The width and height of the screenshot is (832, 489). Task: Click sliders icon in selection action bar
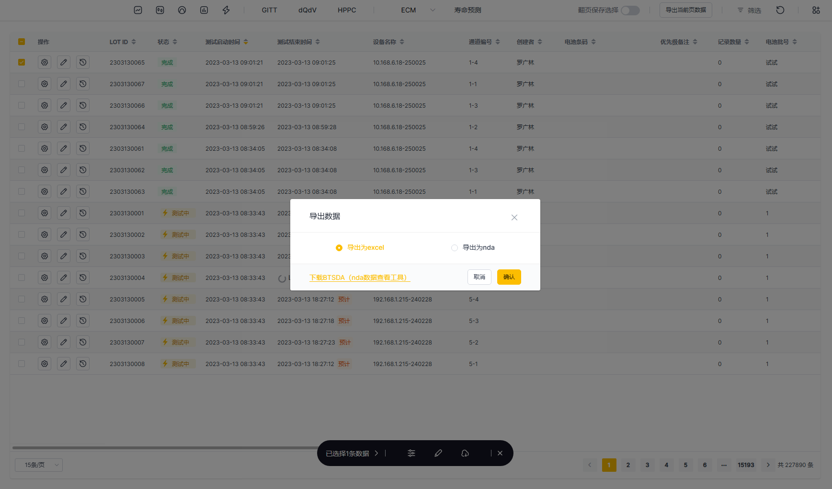pos(411,453)
